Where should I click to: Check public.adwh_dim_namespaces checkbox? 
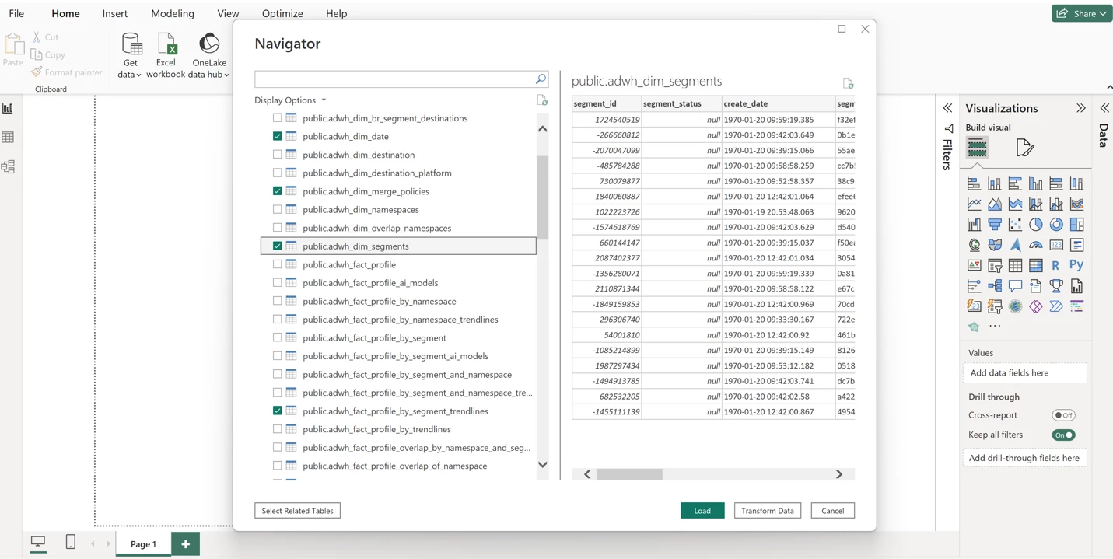coord(277,209)
